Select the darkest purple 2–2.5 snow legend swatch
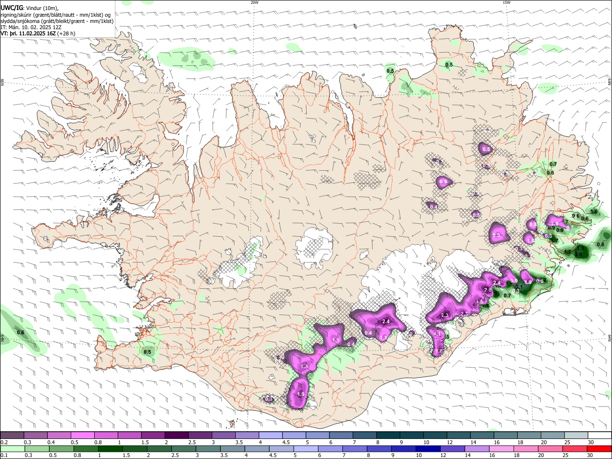612x459 pixels. [x=176, y=436]
